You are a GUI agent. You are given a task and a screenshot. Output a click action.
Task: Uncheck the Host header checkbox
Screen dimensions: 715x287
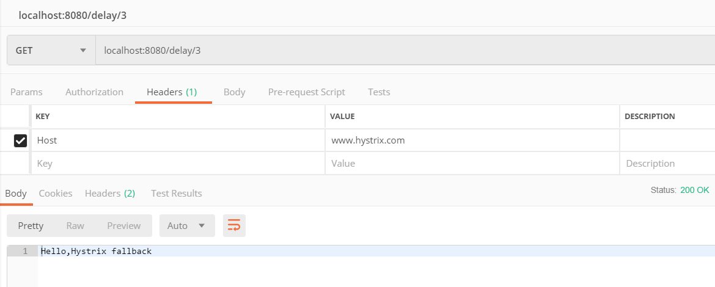click(20, 140)
